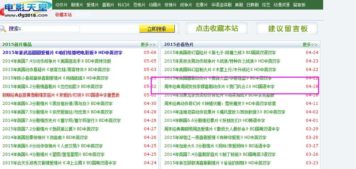The width and height of the screenshot is (356, 169).
Task: Go to the 犯罪片 category
Action: point(202,5)
